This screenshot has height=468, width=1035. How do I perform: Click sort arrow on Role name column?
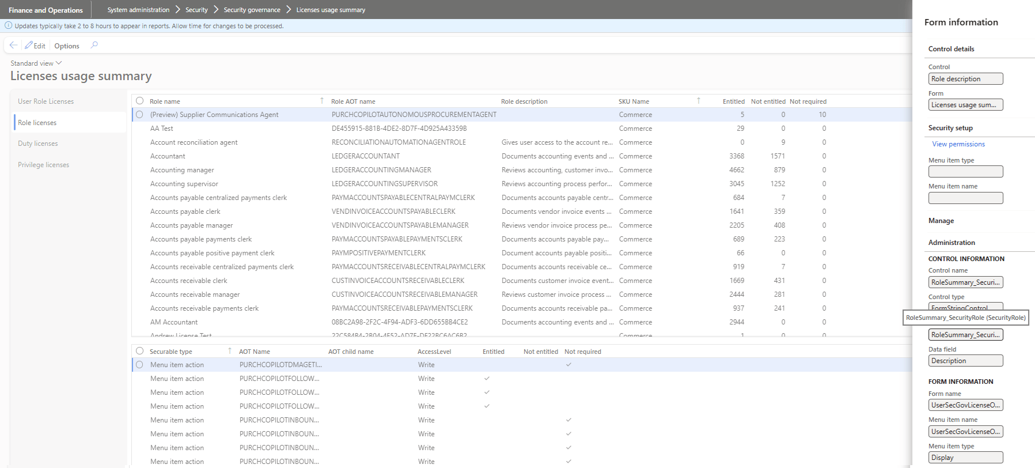322,101
